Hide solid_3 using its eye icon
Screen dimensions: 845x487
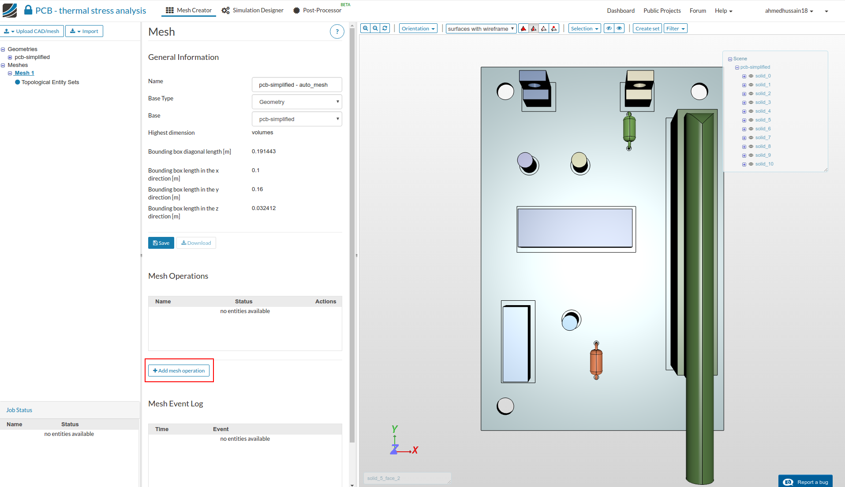tap(751, 103)
